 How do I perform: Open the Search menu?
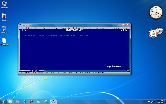47,28
